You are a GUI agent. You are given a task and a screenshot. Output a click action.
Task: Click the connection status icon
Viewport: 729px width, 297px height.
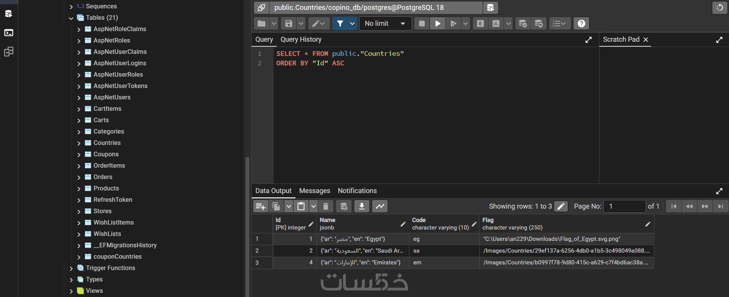pos(261,8)
